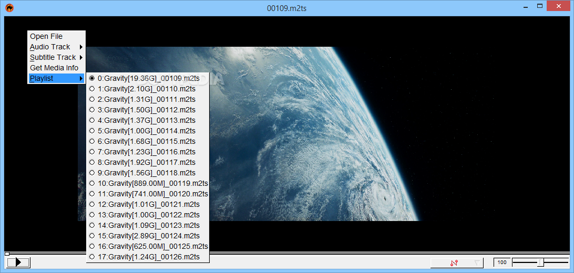Select playlist item 0:Gravity[19.36G]_00109.m2ts
Image resolution: width=574 pixels, height=273 pixels.
pyautogui.click(x=148, y=78)
